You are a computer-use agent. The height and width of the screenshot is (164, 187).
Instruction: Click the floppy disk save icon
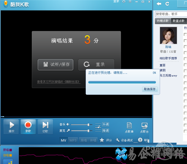coord(46,64)
